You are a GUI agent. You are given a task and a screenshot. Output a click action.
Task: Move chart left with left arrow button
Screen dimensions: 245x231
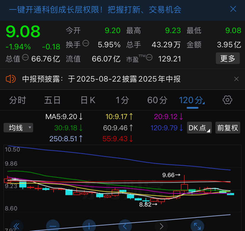click(125, 226)
